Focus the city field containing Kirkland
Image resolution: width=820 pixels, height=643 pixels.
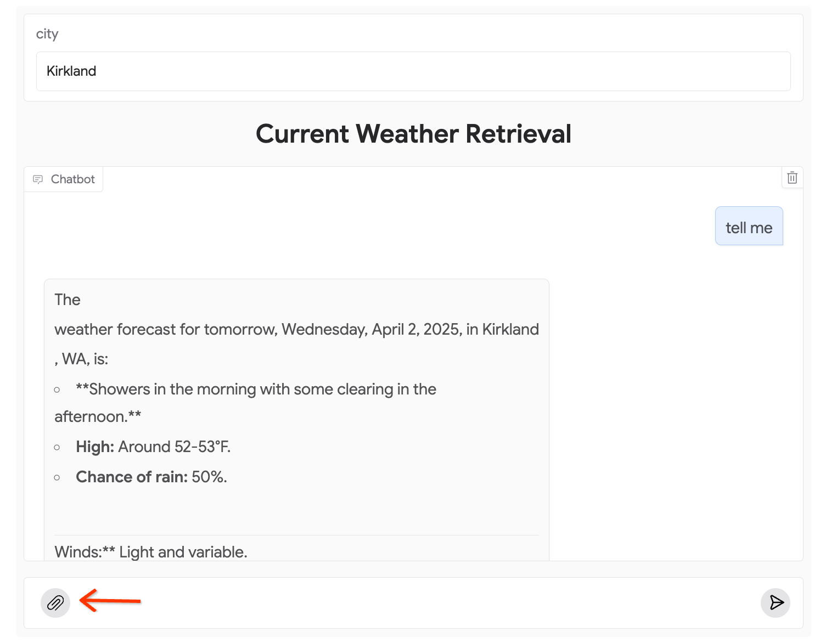click(x=413, y=71)
